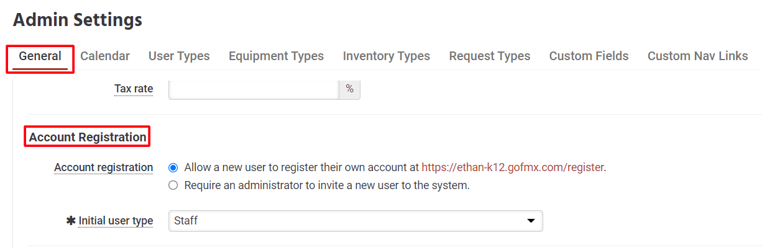Click the Account Registration section heading
Image resolution: width=762 pixels, height=248 pixels.
[x=88, y=137]
